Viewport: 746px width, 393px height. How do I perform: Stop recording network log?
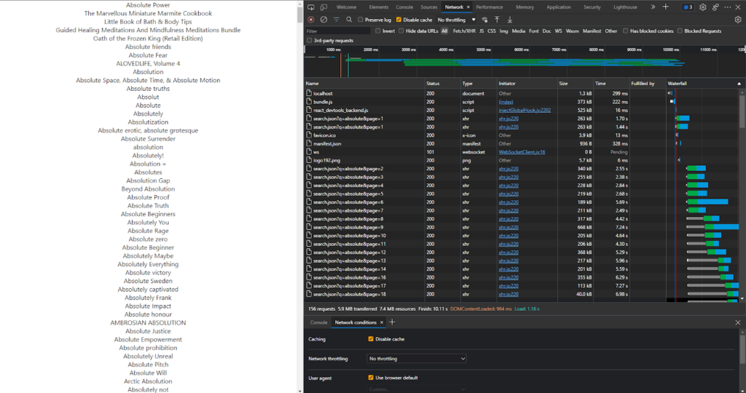click(311, 20)
